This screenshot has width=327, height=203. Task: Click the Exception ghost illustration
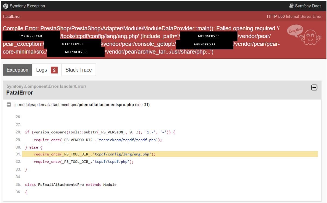[304, 35]
